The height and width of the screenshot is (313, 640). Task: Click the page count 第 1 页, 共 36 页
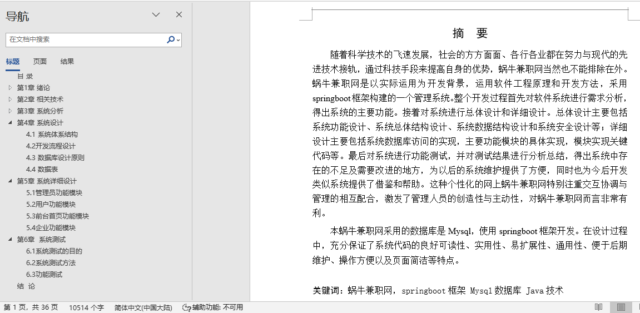[x=31, y=307]
